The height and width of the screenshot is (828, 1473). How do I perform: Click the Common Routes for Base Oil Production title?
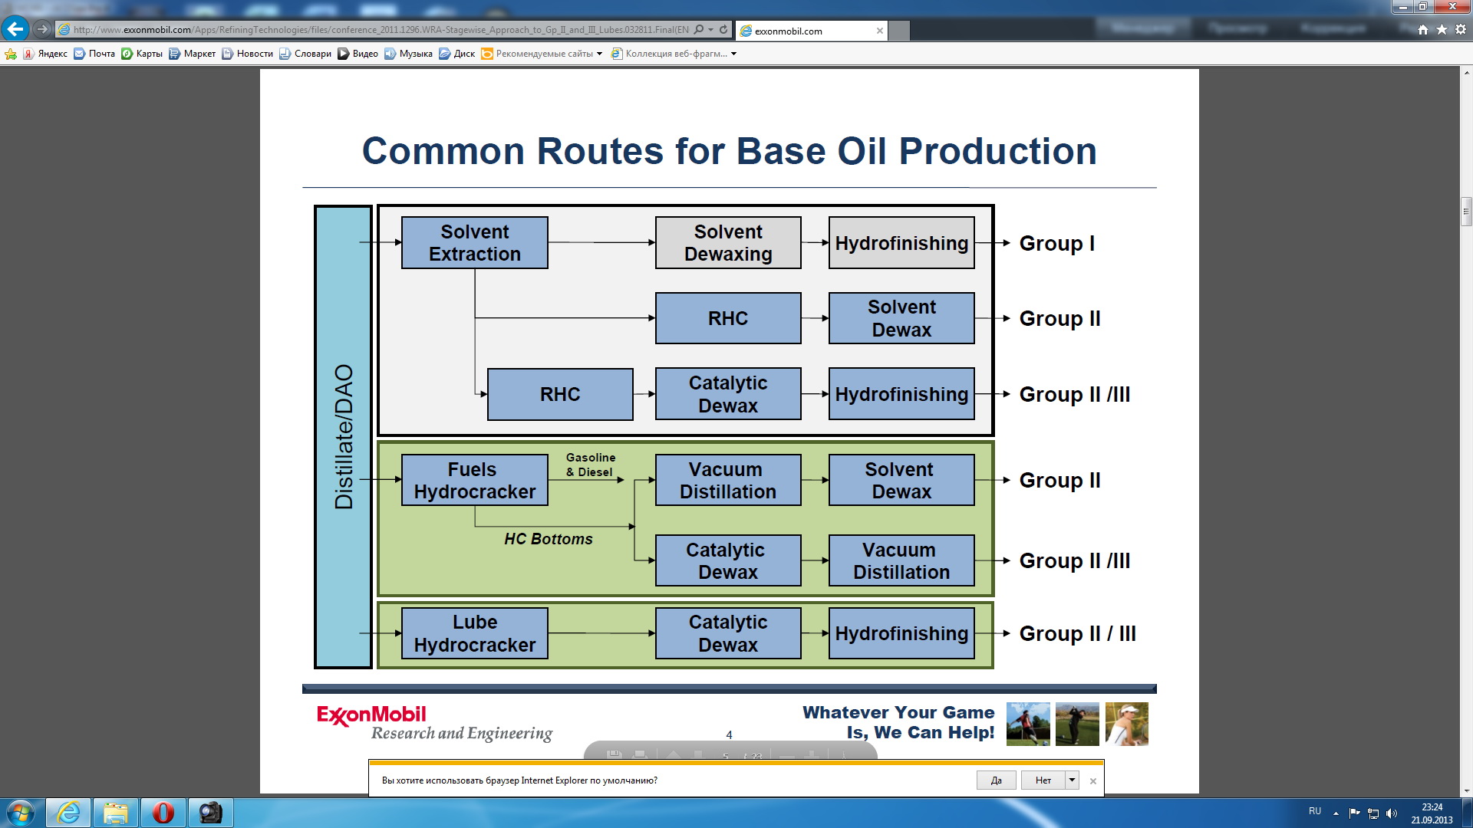729,151
